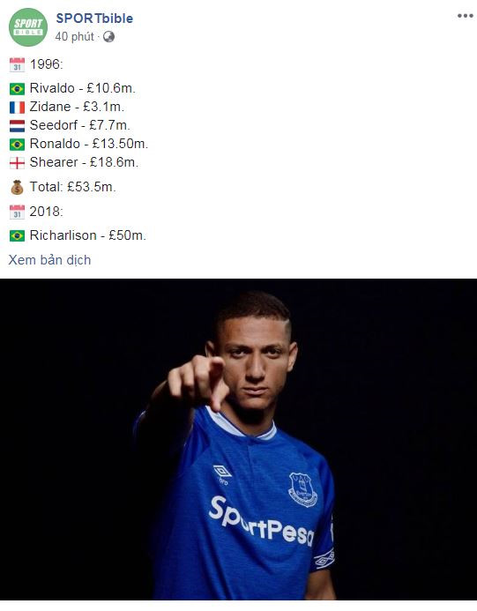The width and height of the screenshot is (477, 611).
Task: Click the calendar emoji beside 1996
Action: [x=17, y=64]
